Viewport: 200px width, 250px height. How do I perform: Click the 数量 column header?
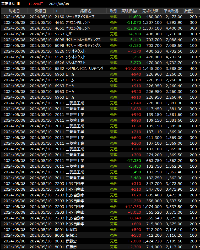pos(191,11)
